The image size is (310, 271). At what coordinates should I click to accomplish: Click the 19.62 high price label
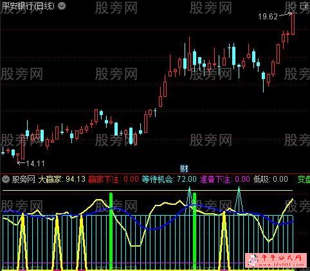point(268,17)
